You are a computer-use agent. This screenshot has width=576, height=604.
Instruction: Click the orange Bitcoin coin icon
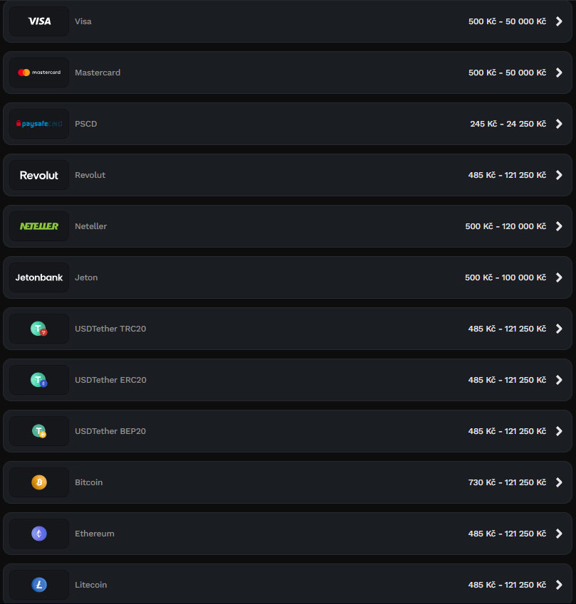tap(39, 482)
